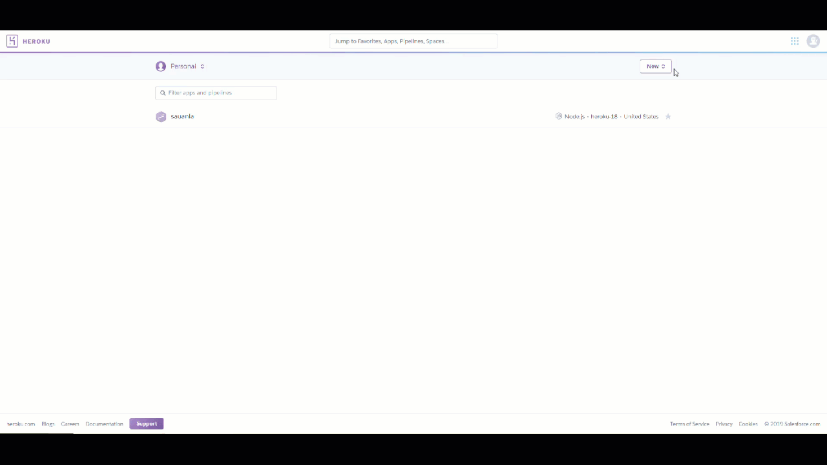Click the 2019 Salesforce.com copyright text
This screenshot has height=465, width=827.
[792, 424]
